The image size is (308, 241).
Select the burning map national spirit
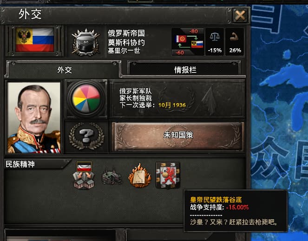tap(140, 176)
